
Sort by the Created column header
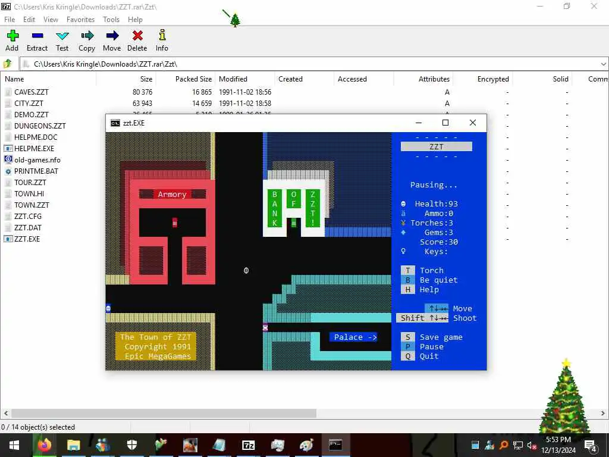(290, 79)
